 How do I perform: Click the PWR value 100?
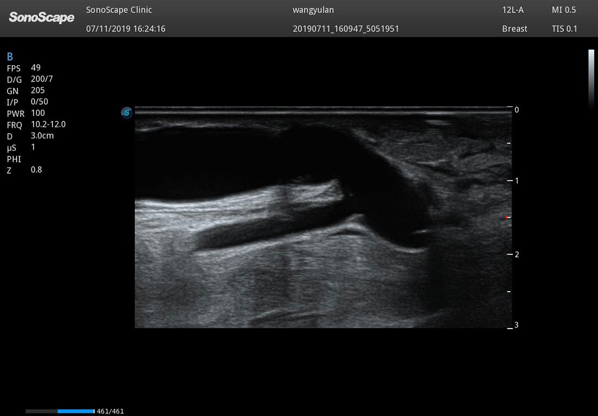[38, 113]
